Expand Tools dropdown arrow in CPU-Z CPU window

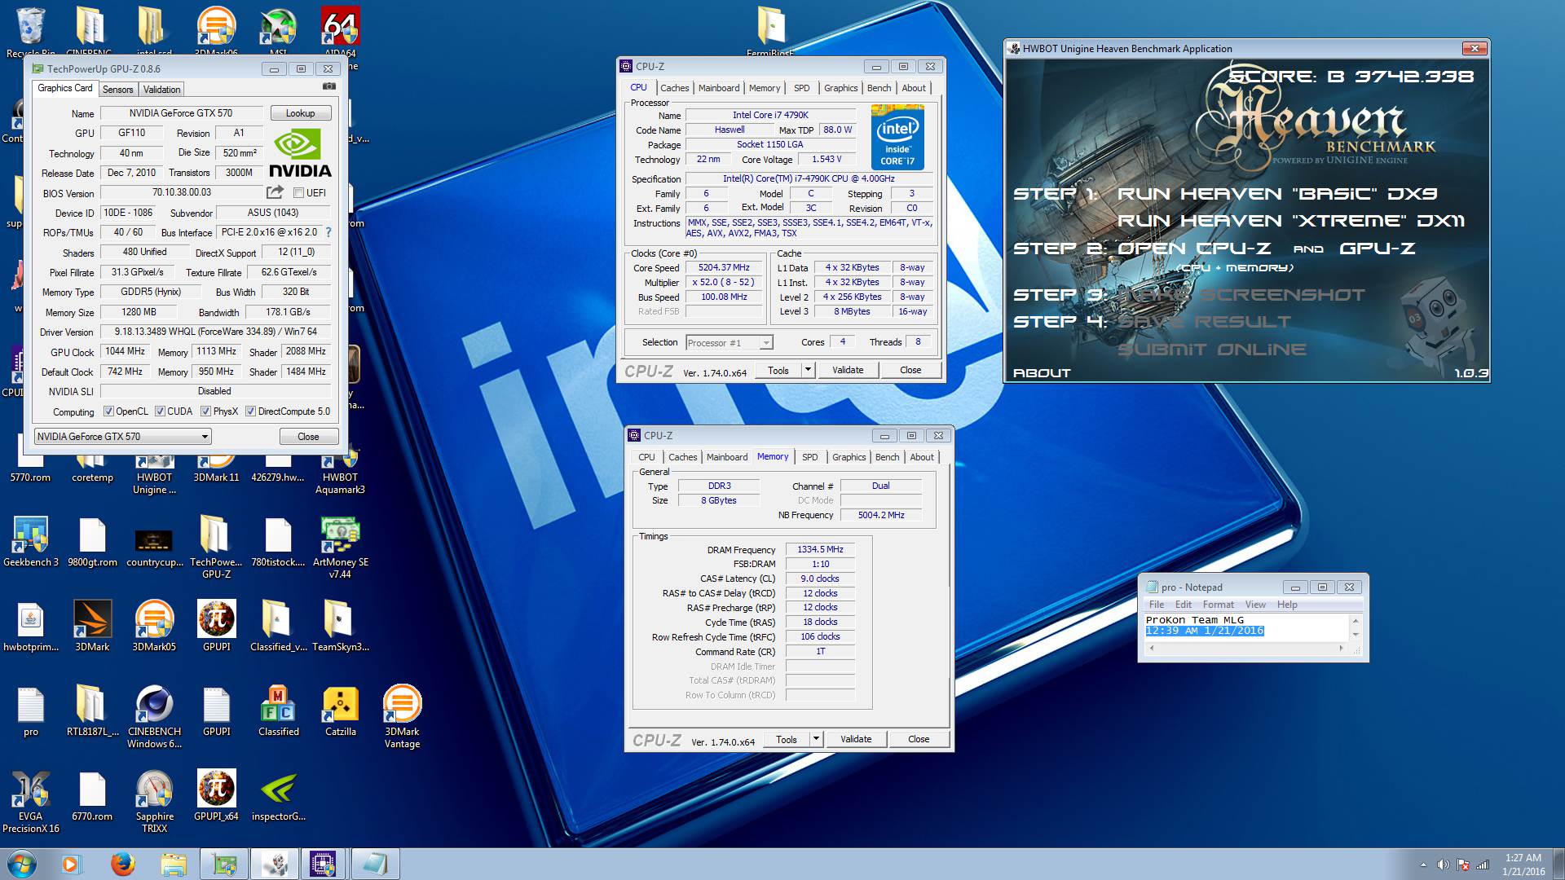coord(808,370)
